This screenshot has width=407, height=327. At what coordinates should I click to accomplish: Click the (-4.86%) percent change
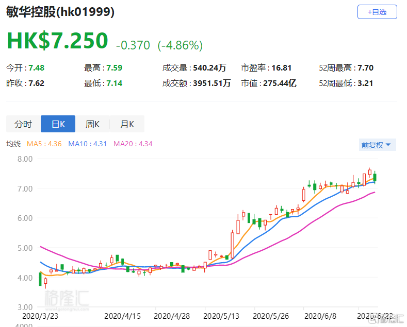(x=180, y=45)
